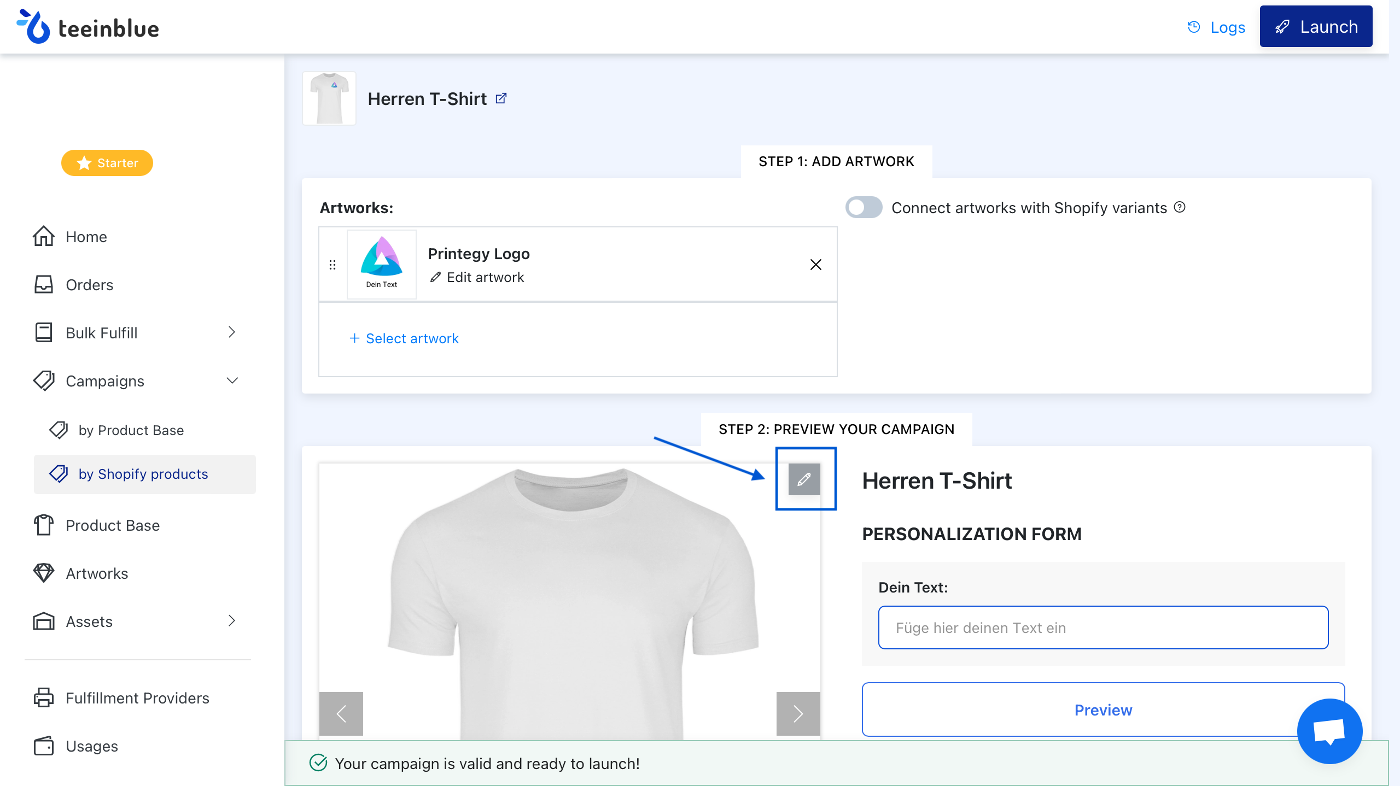Open Usages page in sidebar
The width and height of the screenshot is (1400, 786).
pyautogui.click(x=92, y=746)
